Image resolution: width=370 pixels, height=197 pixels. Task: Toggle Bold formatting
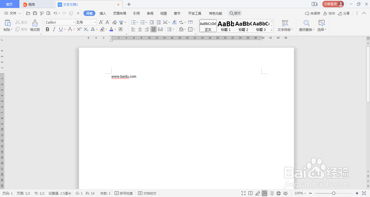[x=47, y=29]
